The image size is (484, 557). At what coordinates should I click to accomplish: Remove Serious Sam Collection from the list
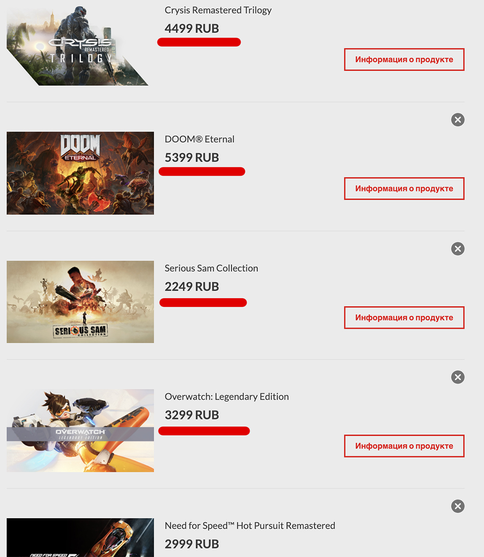click(x=458, y=249)
